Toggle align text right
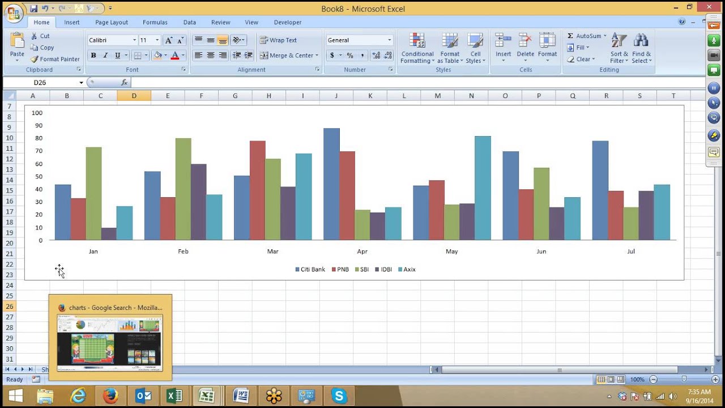Viewport: 725px width, 408px height. click(223, 56)
